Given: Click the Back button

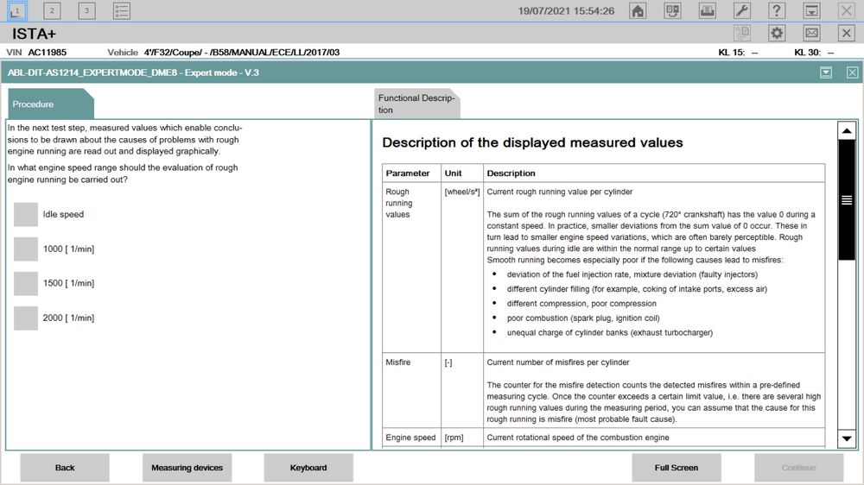Looking at the screenshot, I should pyautogui.click(x=65, y=468).
